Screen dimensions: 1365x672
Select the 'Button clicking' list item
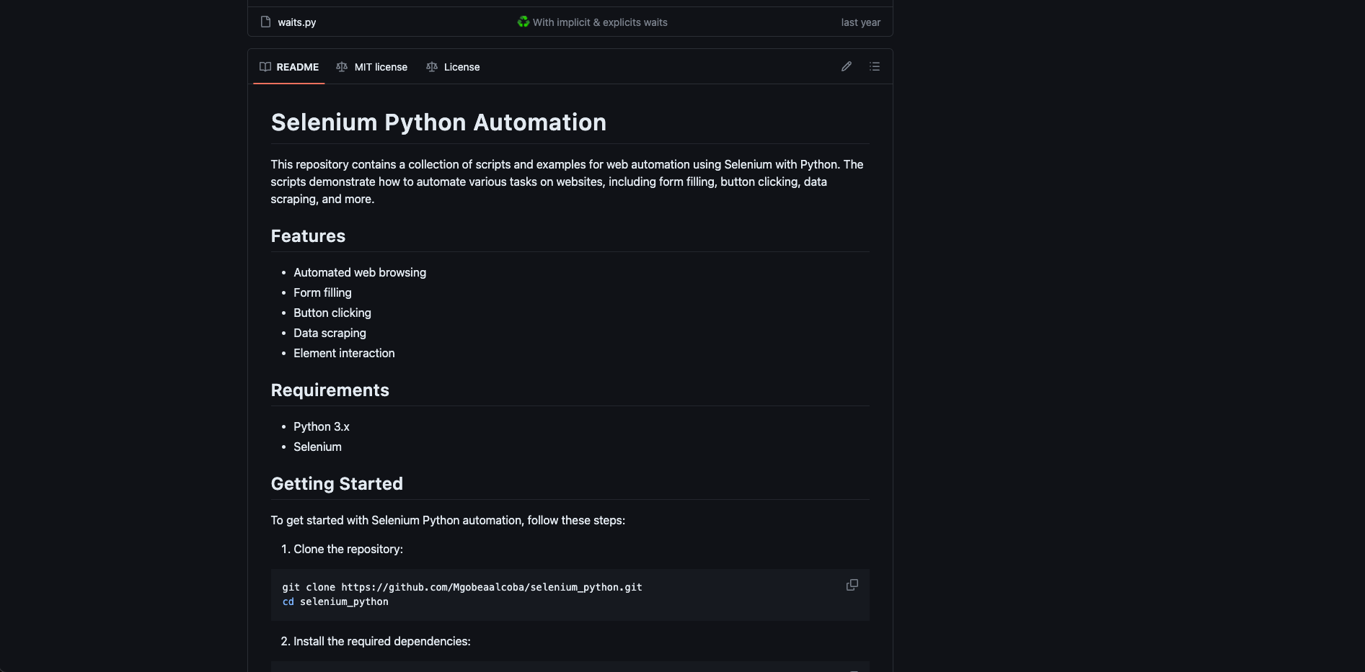coord(332,313)
